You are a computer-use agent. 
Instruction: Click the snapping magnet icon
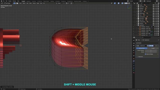pyautogui.click(x=67, y=3)
